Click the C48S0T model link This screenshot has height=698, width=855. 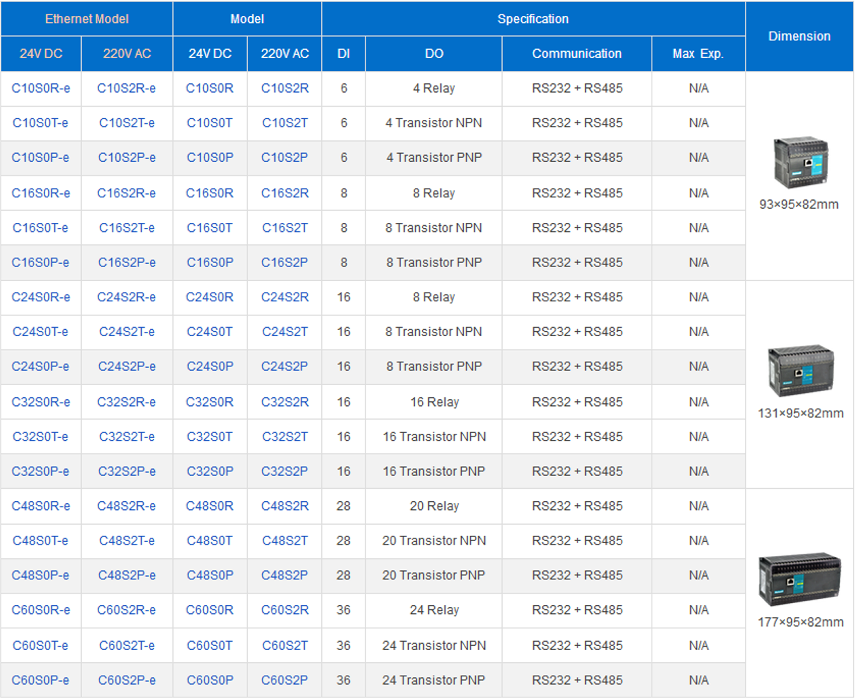coord(209,541)
